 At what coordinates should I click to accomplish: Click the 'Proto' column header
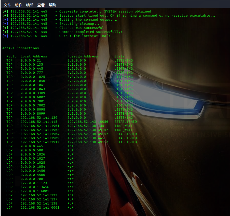pyautogui.click(x=11, y=56)
